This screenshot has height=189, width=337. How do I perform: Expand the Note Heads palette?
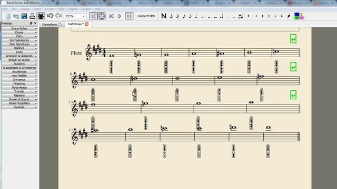pyautogui.click(x=19, y=88)
